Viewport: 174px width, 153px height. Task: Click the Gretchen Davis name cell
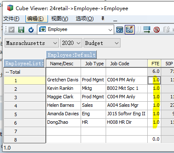click(63, 80)
